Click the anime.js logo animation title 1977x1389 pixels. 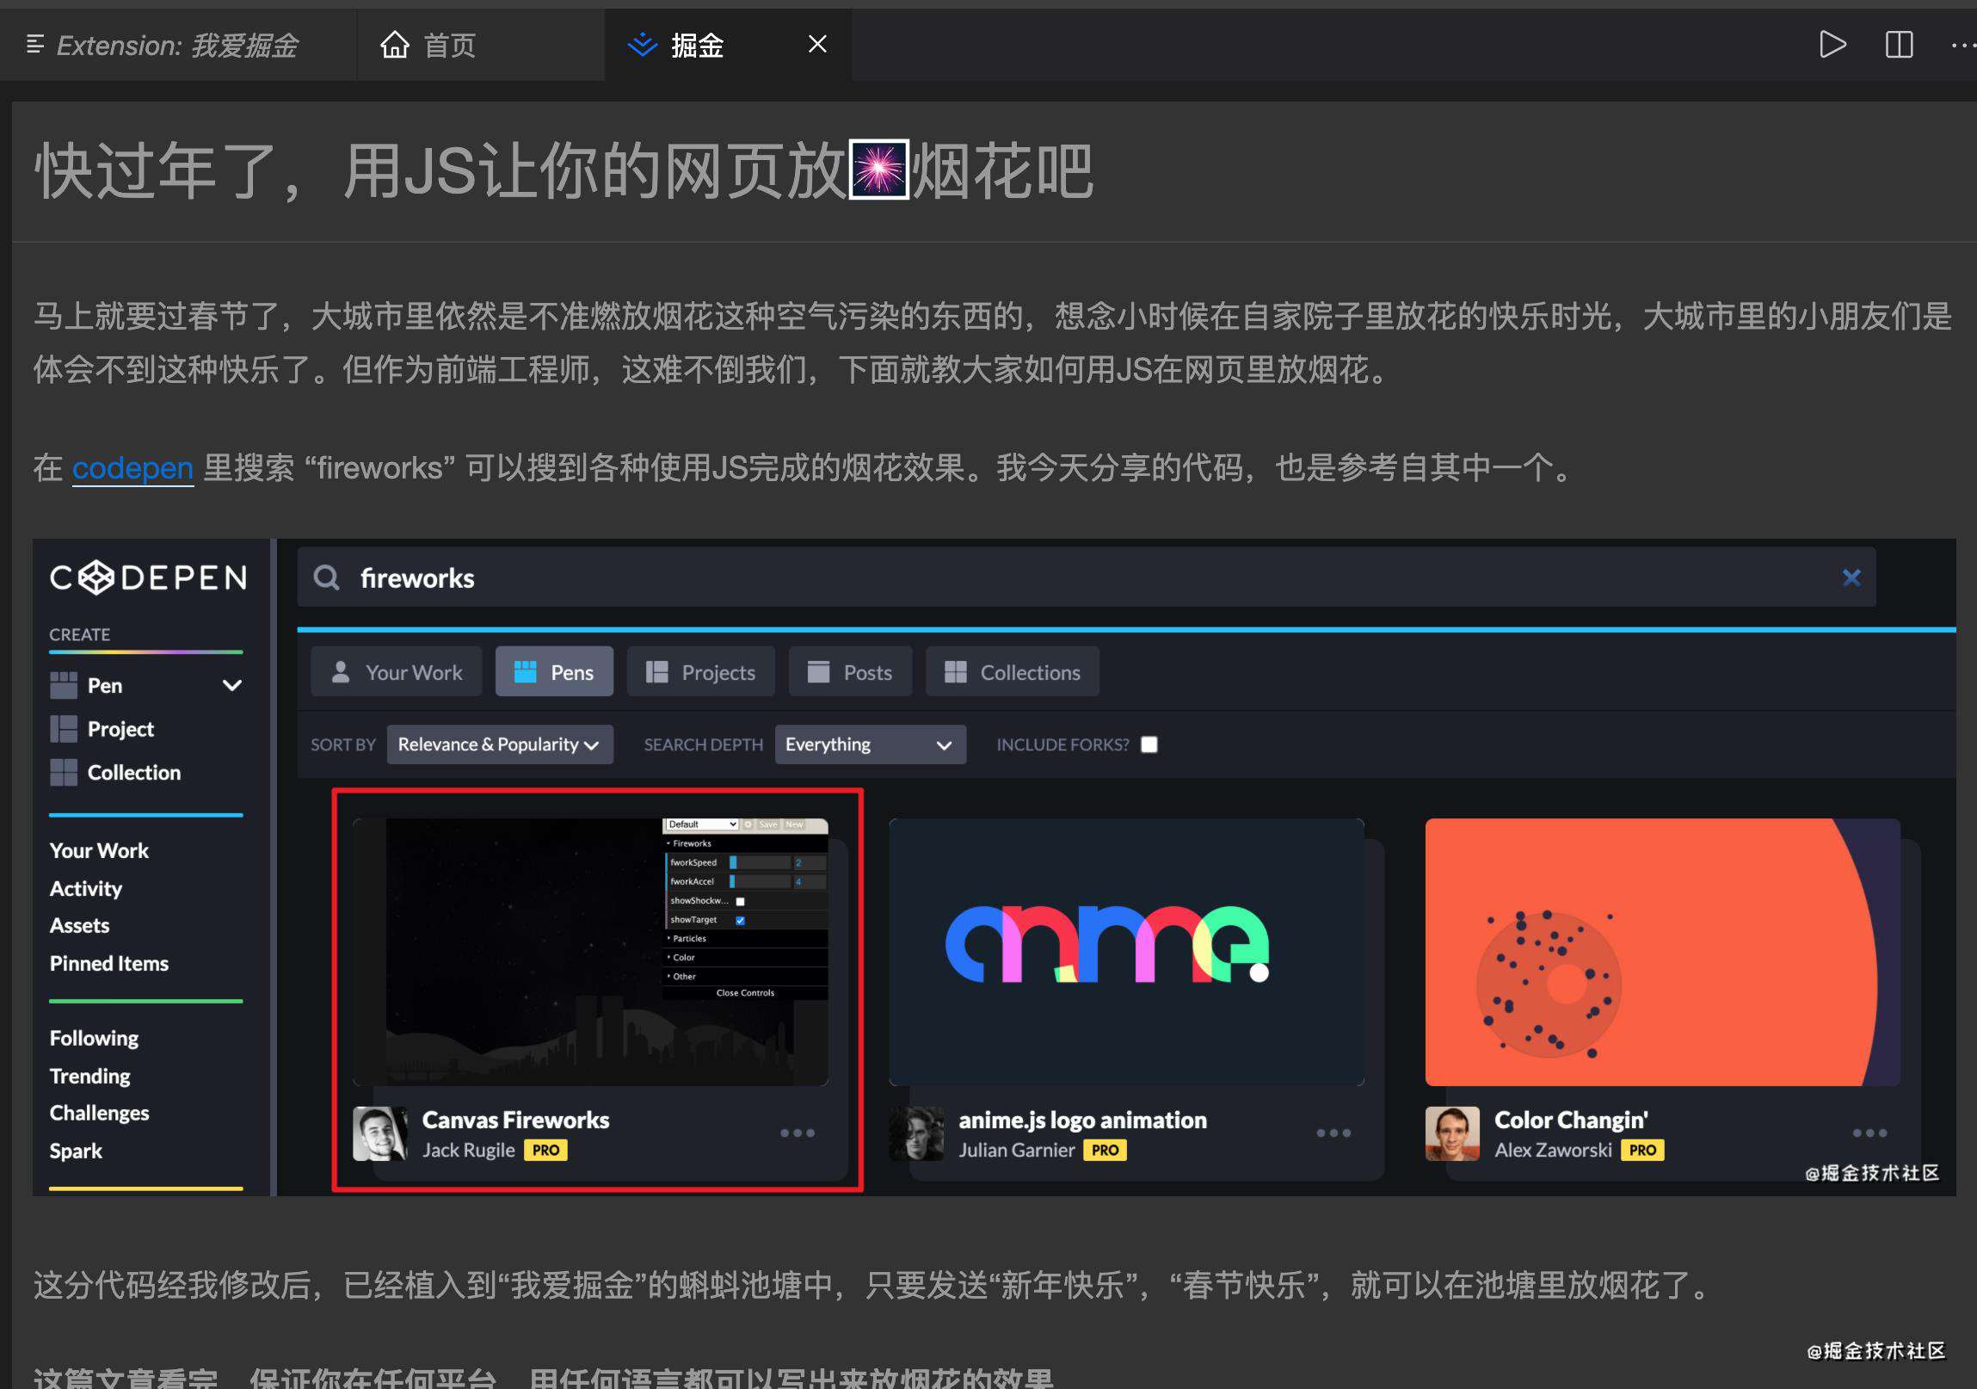click(1082, 1120)
